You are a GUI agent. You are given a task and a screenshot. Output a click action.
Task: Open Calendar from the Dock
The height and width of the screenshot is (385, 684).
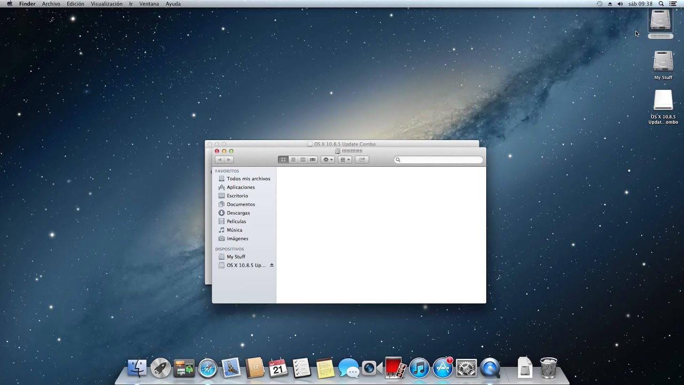tap(278, 368)
